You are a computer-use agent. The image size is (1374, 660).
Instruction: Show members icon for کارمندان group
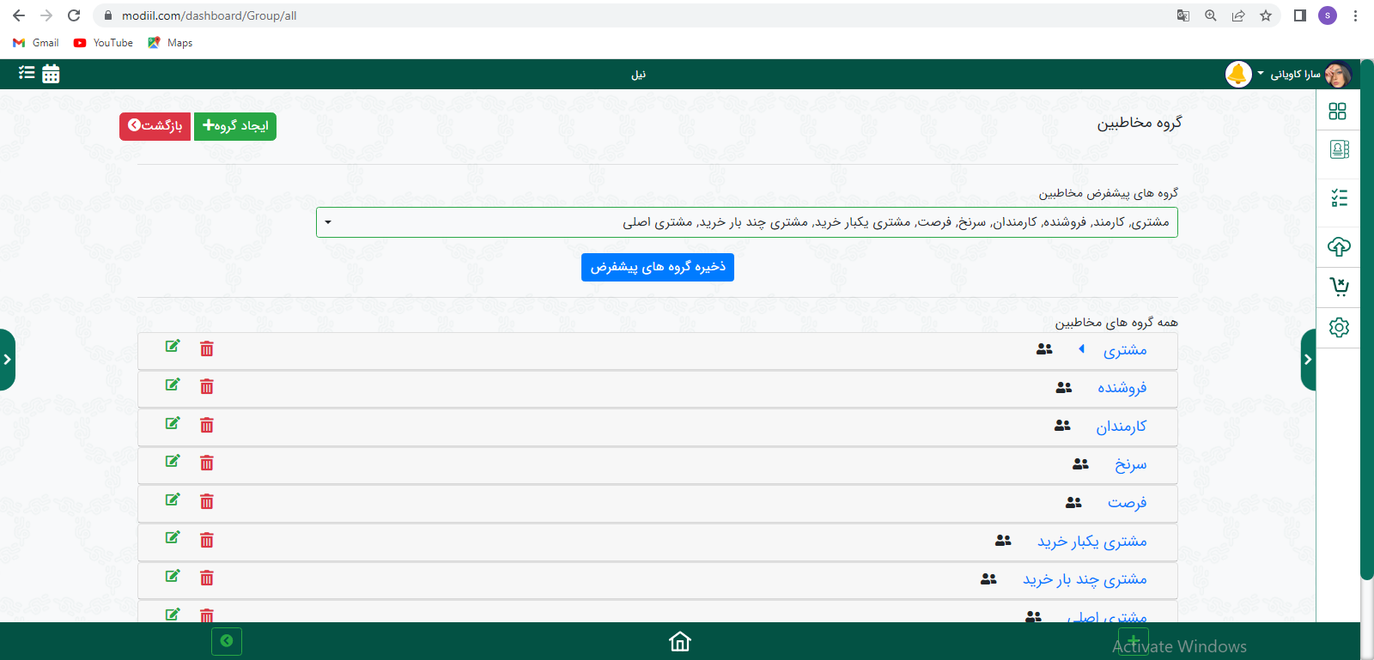pos(1062,426)
